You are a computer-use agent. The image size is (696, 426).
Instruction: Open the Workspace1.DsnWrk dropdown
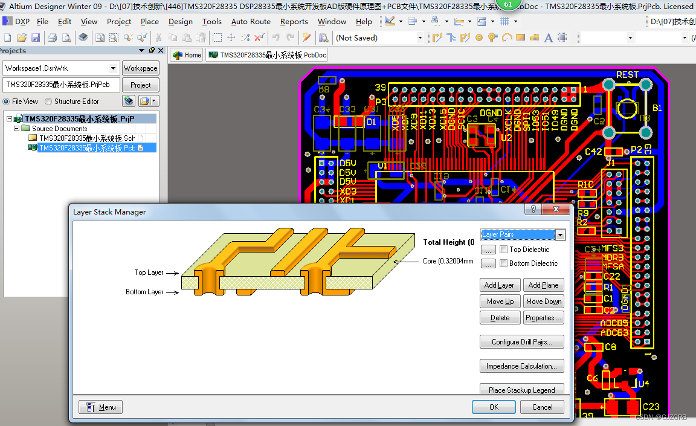pyautogui.click(x=113, y=68)
